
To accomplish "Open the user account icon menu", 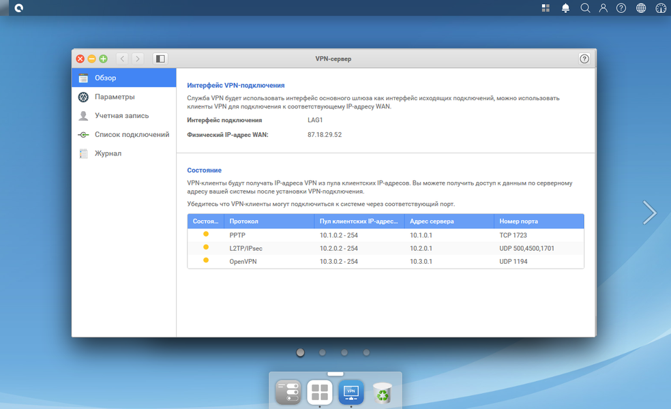I will [x=603, y=7].
